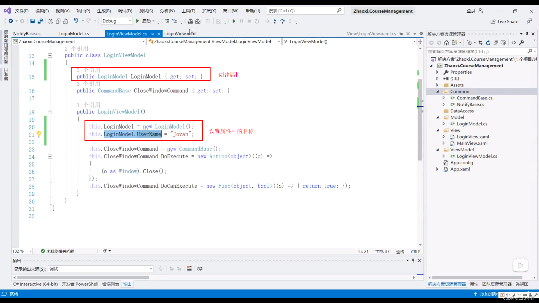Click 未找到相关问题 status indicator
Image resolution: width=539 pixels, height=303 pixels.
[x=58, y=251]
